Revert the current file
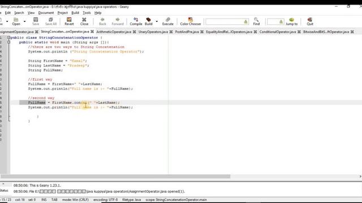 point(69,21)
